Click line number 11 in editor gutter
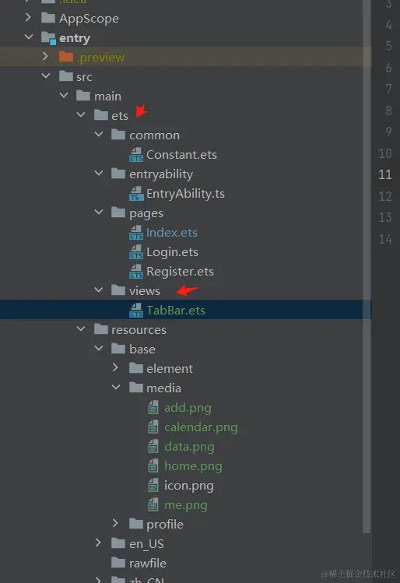 point(385,174)
